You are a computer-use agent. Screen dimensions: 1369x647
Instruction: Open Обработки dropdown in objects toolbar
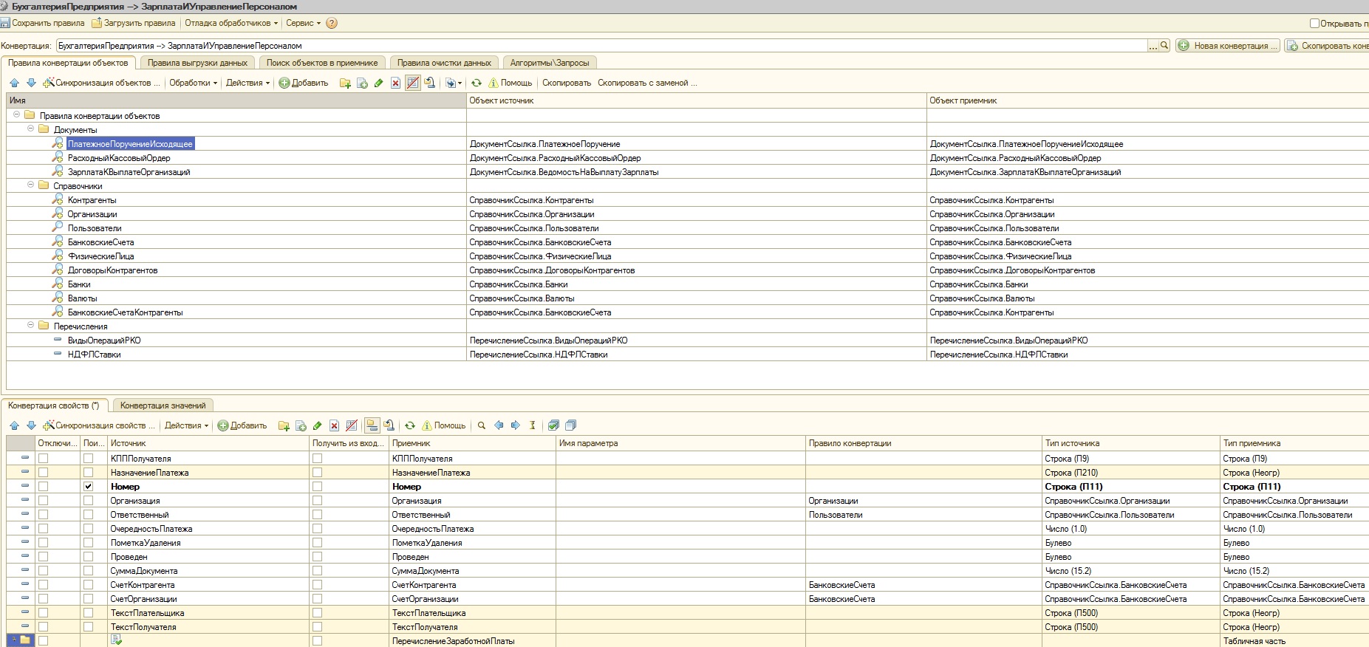click(194, 83)
